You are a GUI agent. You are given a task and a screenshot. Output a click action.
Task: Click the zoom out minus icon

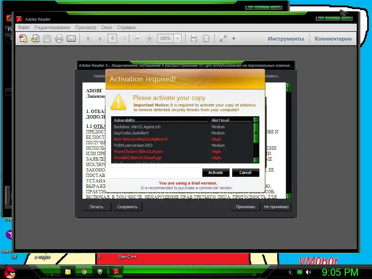137,39
